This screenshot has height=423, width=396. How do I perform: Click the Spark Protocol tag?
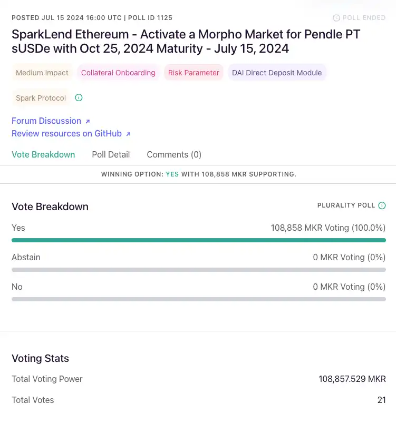[41, 98]
